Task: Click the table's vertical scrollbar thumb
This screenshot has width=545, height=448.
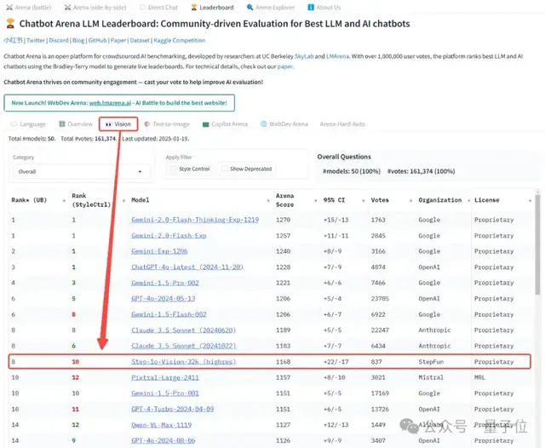Action: (537, 244)
